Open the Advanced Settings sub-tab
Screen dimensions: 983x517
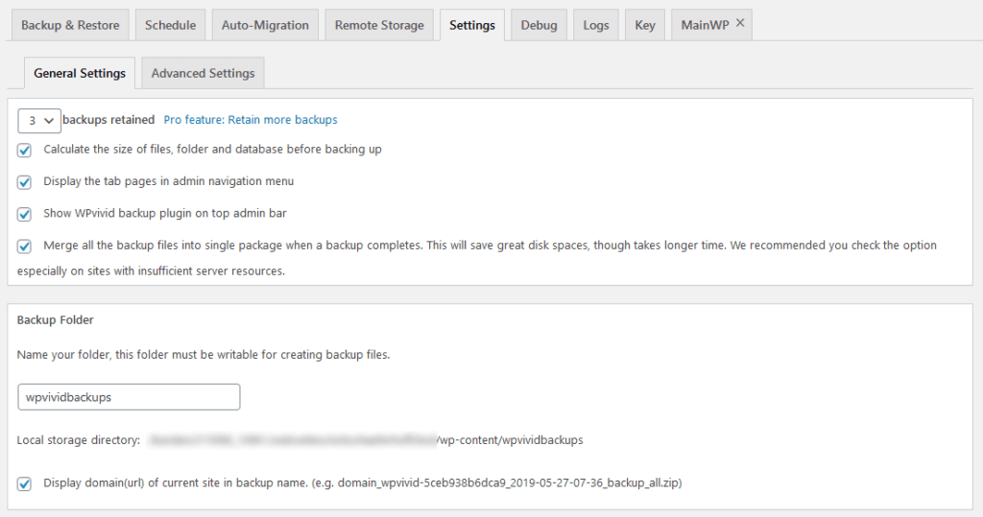point(203,73)
